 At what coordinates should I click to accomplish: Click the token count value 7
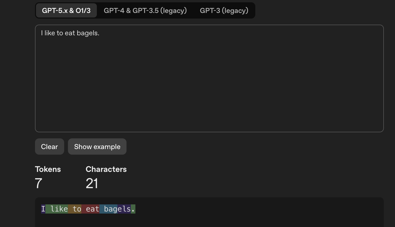point(39,183)
